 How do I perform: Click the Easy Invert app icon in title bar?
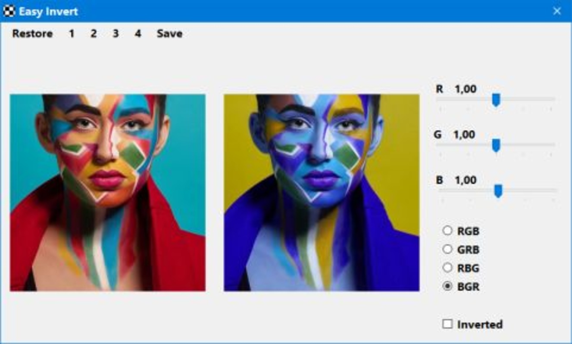coord(9,11)
